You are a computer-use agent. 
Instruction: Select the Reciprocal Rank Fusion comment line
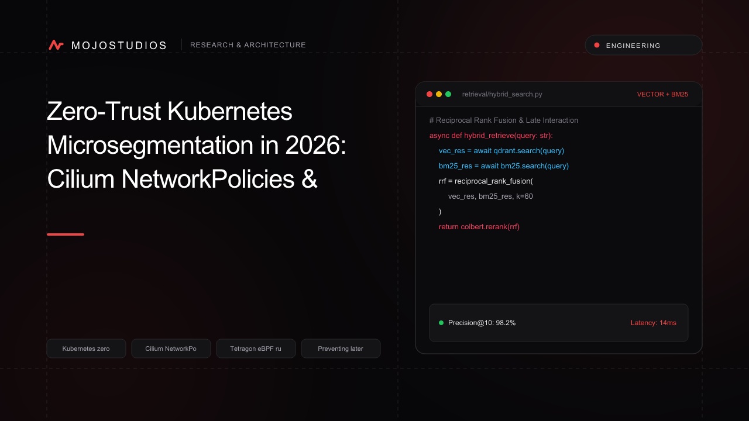503,120
